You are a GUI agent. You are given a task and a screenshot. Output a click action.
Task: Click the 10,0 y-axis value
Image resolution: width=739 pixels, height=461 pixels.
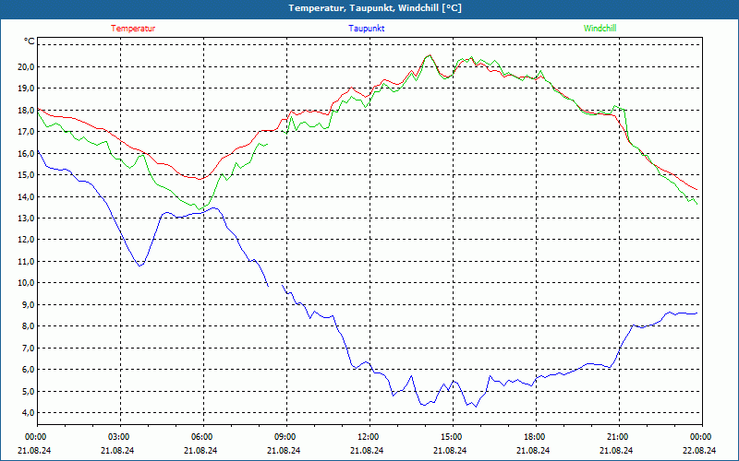point(26,283)
